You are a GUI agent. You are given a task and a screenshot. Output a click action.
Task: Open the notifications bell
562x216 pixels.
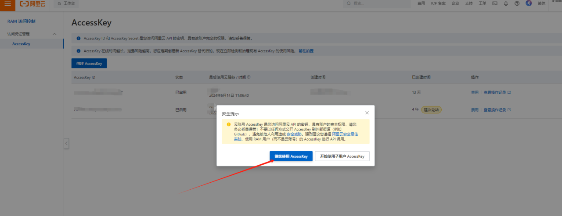506,4
